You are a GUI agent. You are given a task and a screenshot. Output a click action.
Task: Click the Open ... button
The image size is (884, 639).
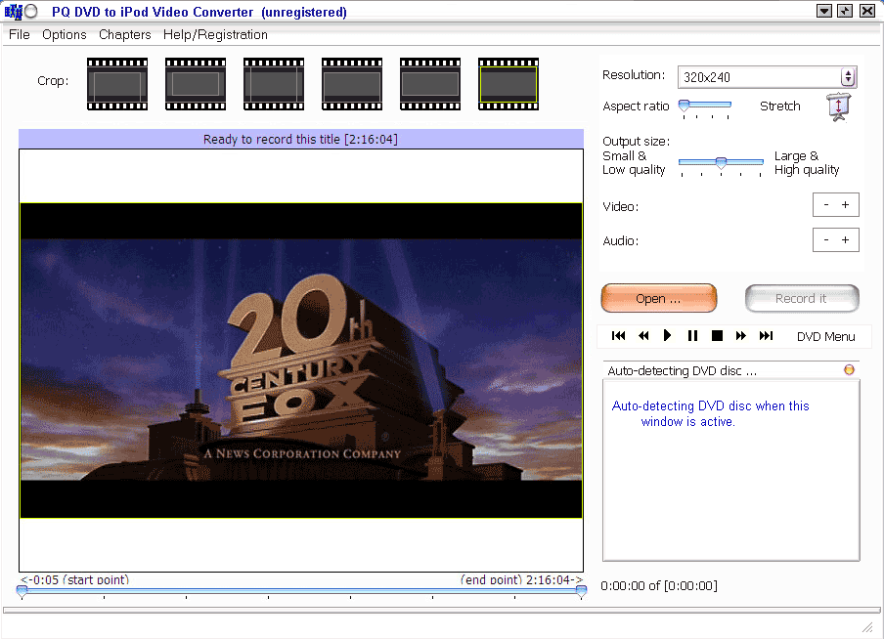click(659, 298)
